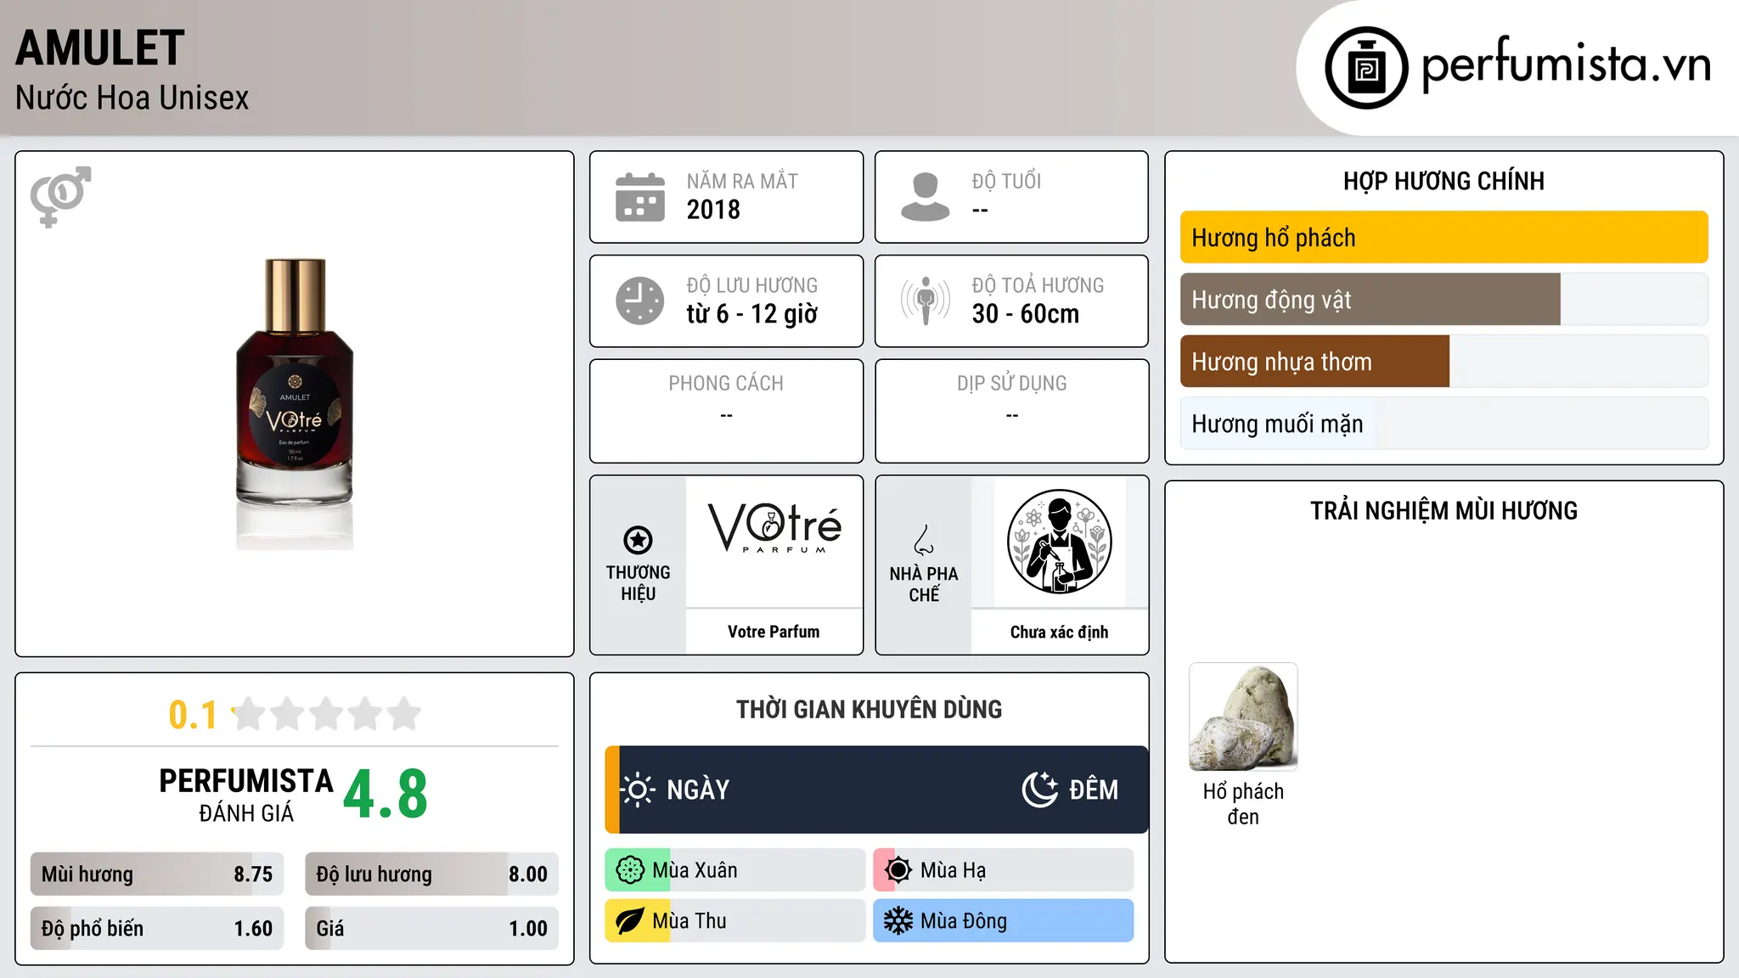This screenshot has height=978, width=1739.
Task: Click the Hương động vật accord bar
Action: pos(1444,300)
